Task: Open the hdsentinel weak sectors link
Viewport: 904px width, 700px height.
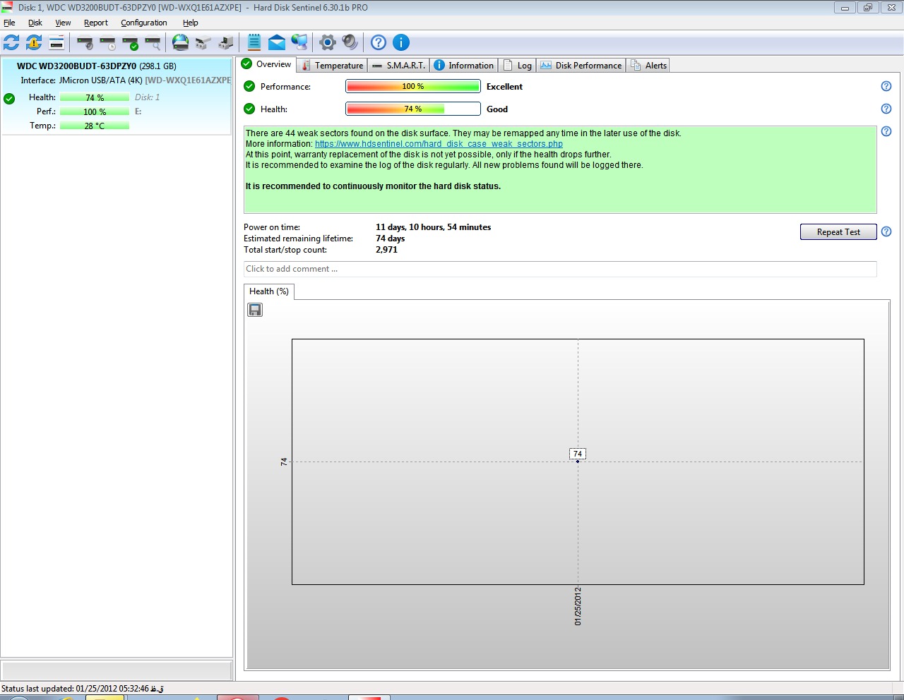Action: point(439,144)
